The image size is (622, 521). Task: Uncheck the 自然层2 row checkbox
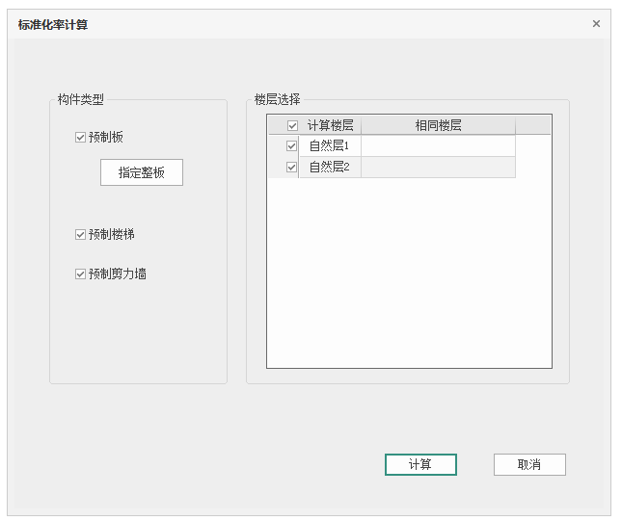pos(292,168)
